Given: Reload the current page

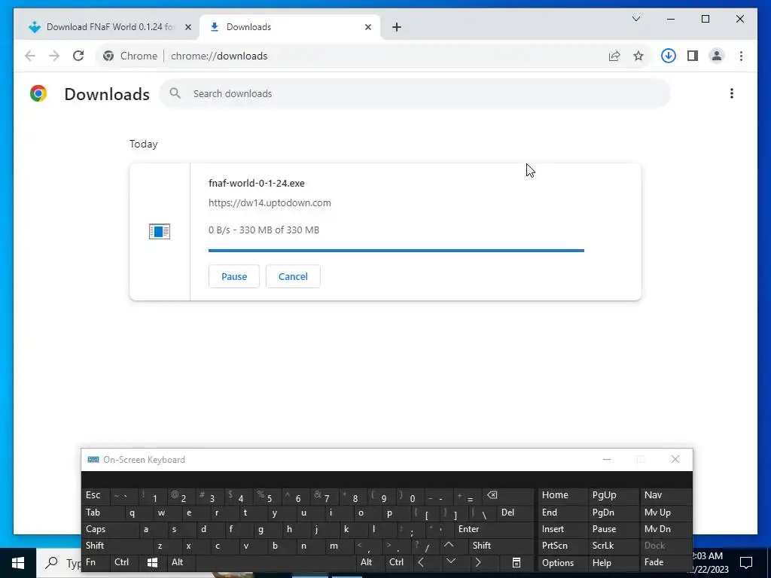Looking at the screenshot, I should (78, 56).
